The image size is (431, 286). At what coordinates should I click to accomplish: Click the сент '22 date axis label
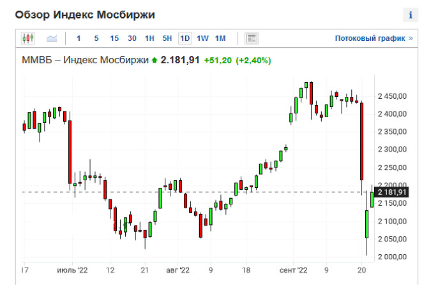[293, 270]
